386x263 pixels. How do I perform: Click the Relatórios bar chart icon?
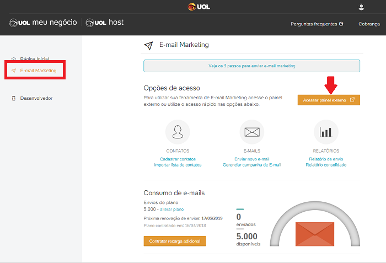[326, 132]
